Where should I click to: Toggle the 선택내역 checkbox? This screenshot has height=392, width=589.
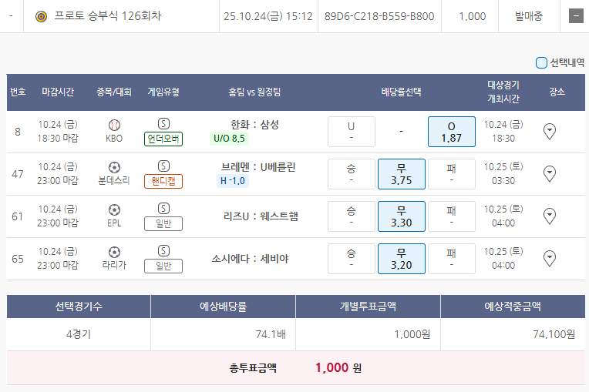541,63
